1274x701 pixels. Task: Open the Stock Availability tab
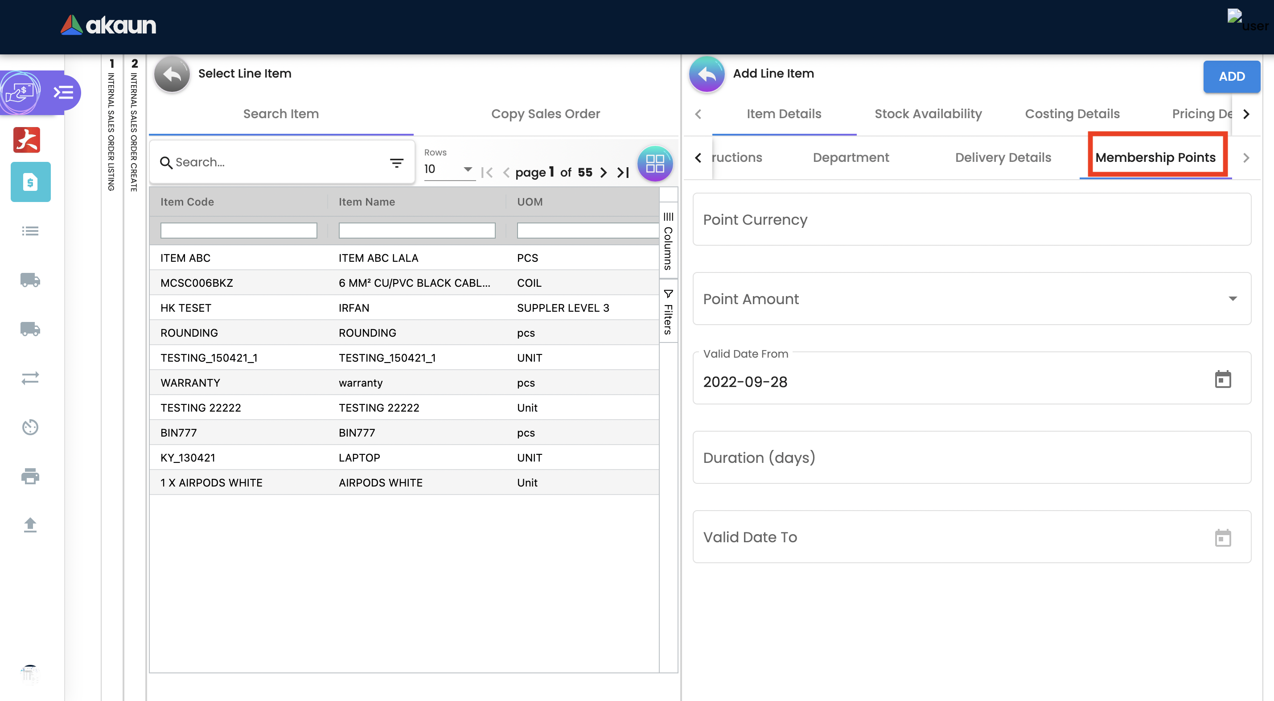[928, 114]
